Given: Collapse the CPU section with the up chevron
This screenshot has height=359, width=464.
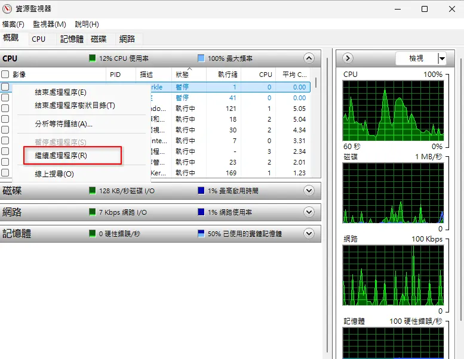Looking at the screenshot, I should tap(309, 58).
